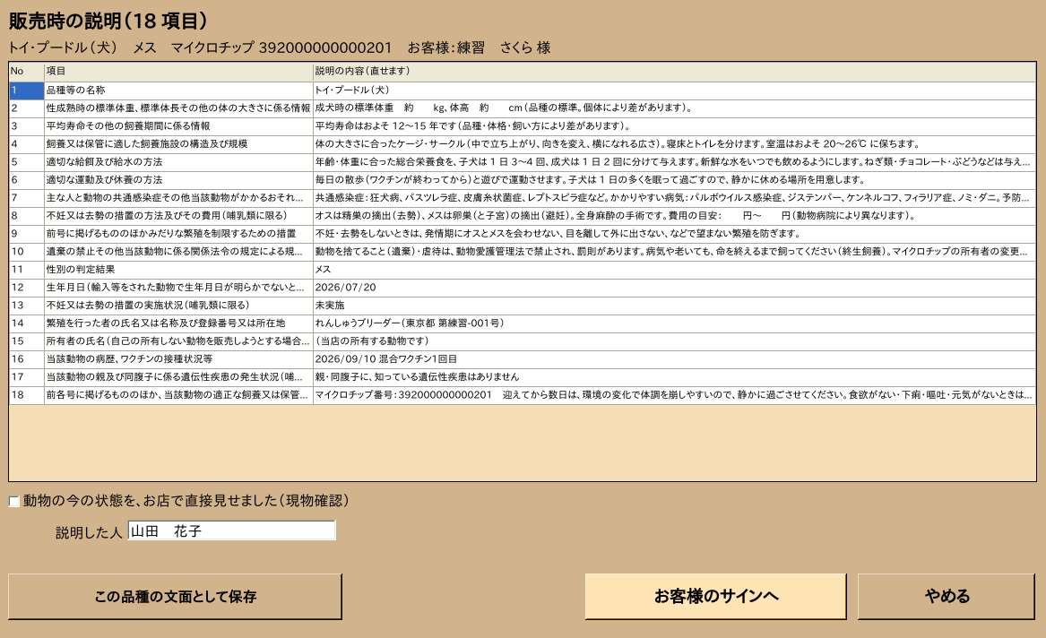Click the メス content cell in row 11
1046x638 pixels.
click(x=674, y=270)
